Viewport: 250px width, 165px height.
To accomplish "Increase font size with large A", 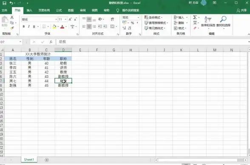I will point(70,20).
